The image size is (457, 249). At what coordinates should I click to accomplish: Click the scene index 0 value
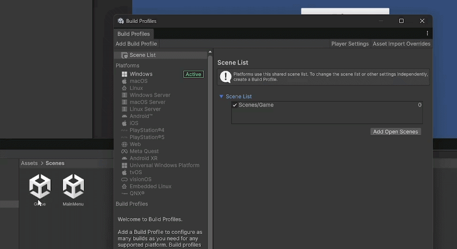pos(419,105)
